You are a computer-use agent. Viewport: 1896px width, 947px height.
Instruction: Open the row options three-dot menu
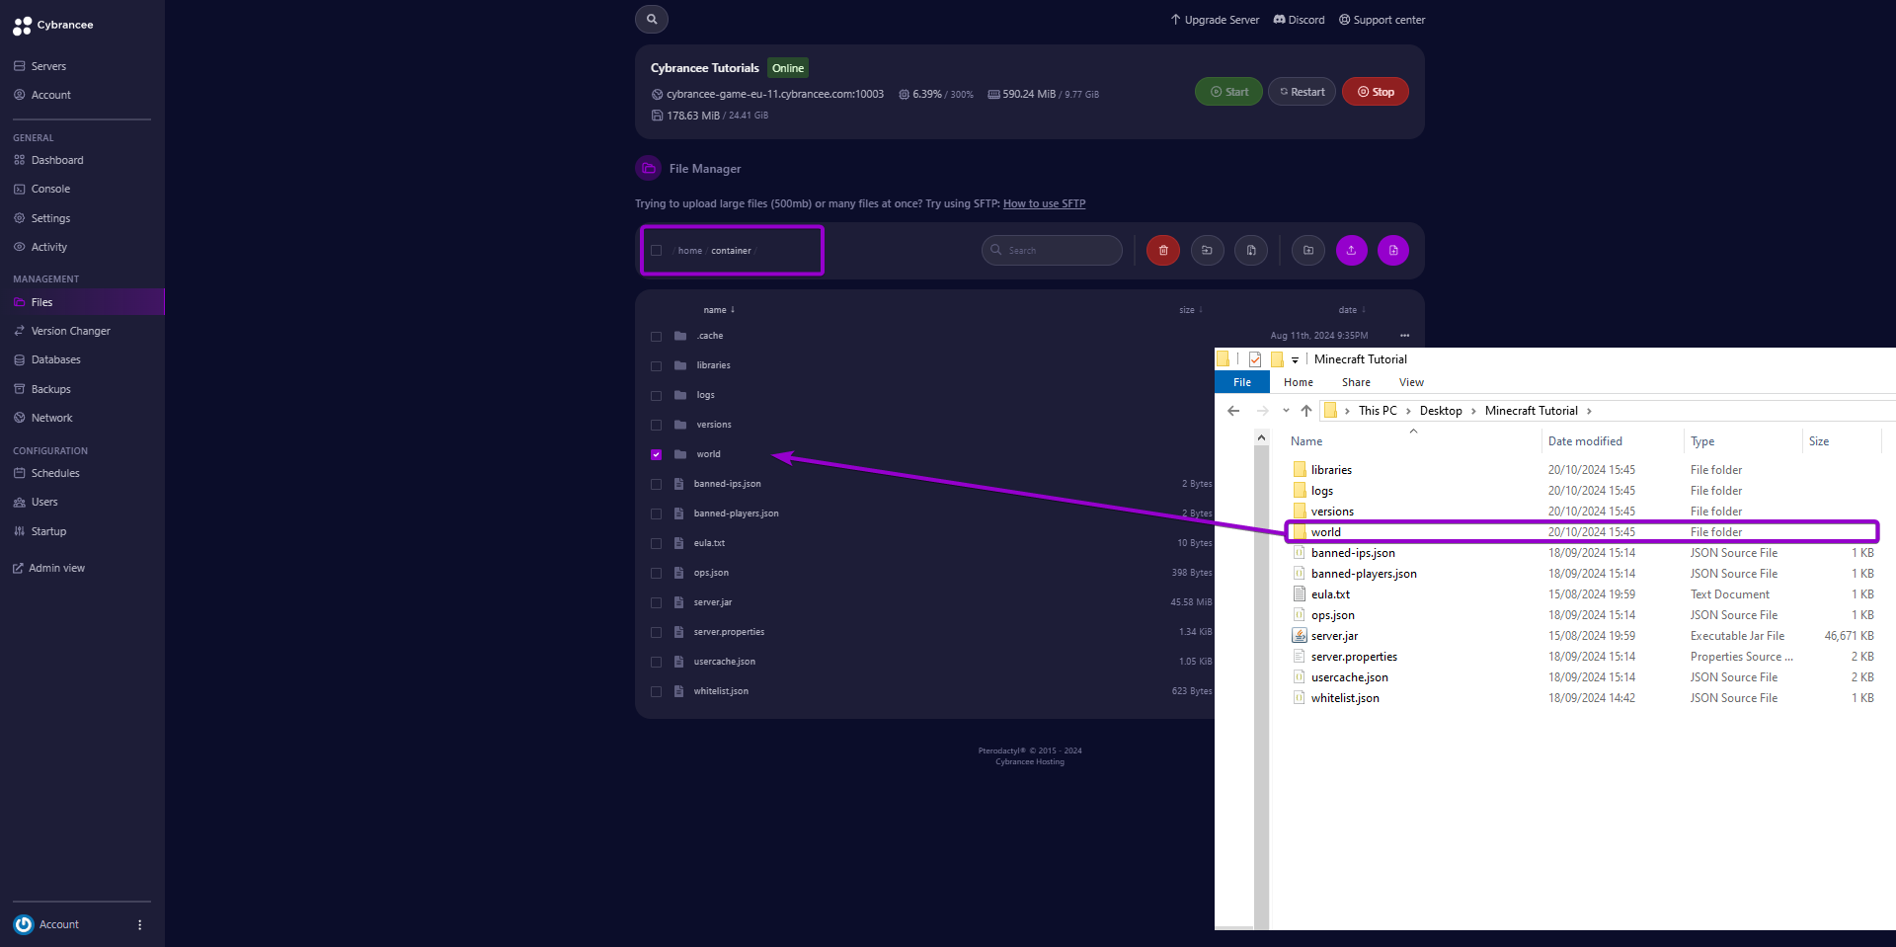click(x=1405, y=336)
